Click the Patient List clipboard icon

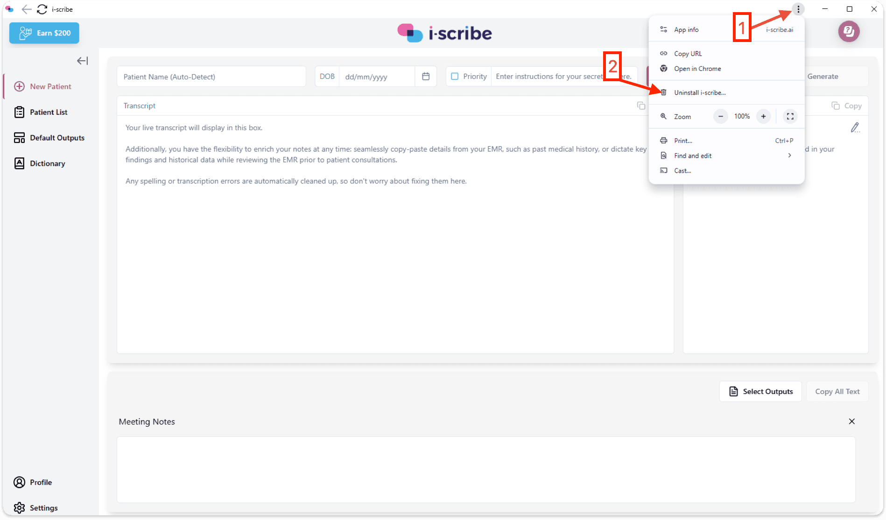(x=19, y=112)
